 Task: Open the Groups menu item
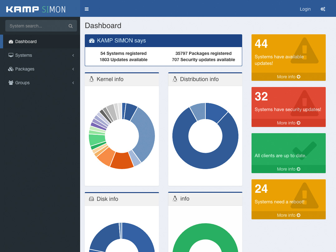(40, 83)
